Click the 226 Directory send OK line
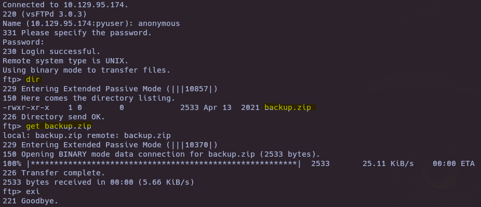481x207 pixels. [54, 117]
